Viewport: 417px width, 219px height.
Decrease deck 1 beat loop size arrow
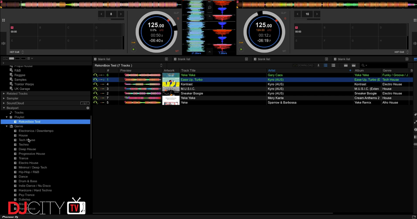click(x=101, y=14)
